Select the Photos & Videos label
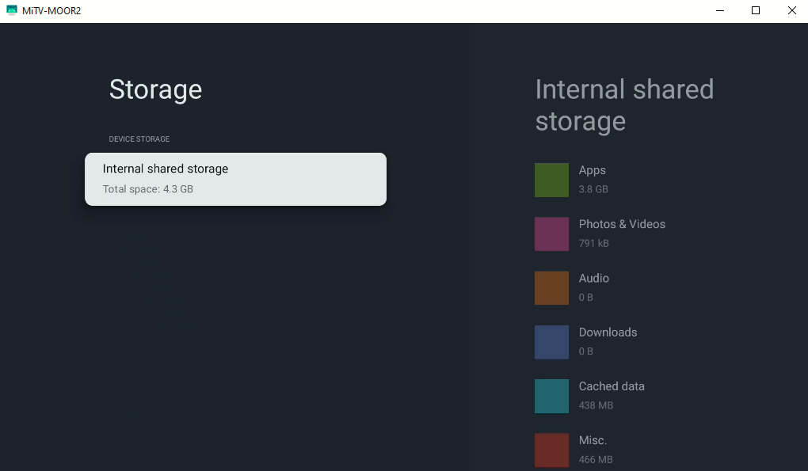Screen dimensions: 808x471 point(622,224)
